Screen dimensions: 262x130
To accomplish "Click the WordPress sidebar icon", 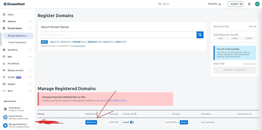I will tap(4, 50).
